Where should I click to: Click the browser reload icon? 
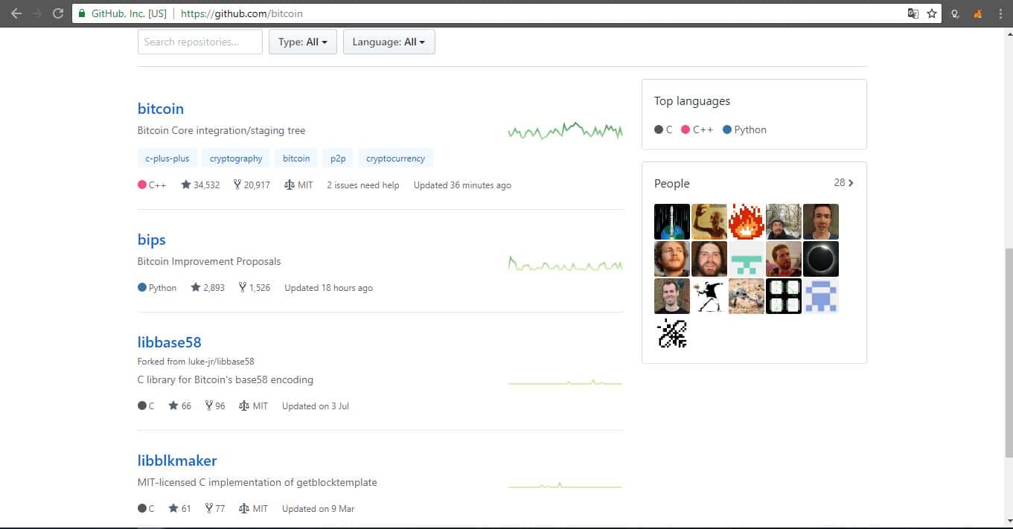tap(58, 13)
